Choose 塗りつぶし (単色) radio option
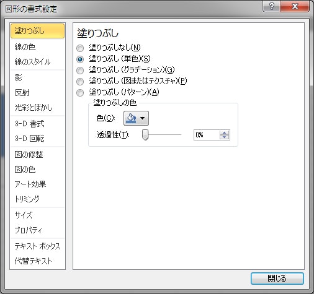This screenshot has width=314, height=294. 80,59
